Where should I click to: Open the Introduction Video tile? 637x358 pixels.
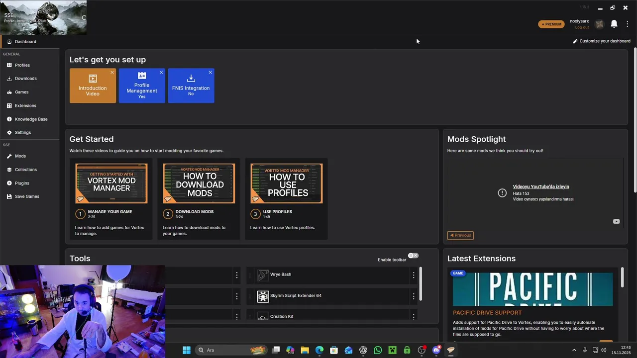pyautogui.click(x=93, y=86)
